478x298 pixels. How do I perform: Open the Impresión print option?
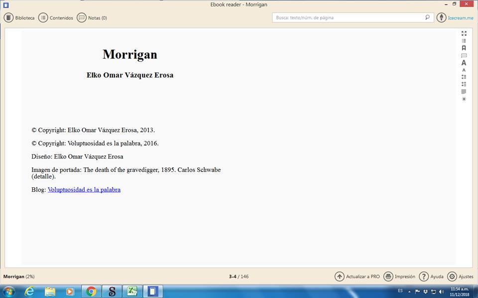point(399,277)
